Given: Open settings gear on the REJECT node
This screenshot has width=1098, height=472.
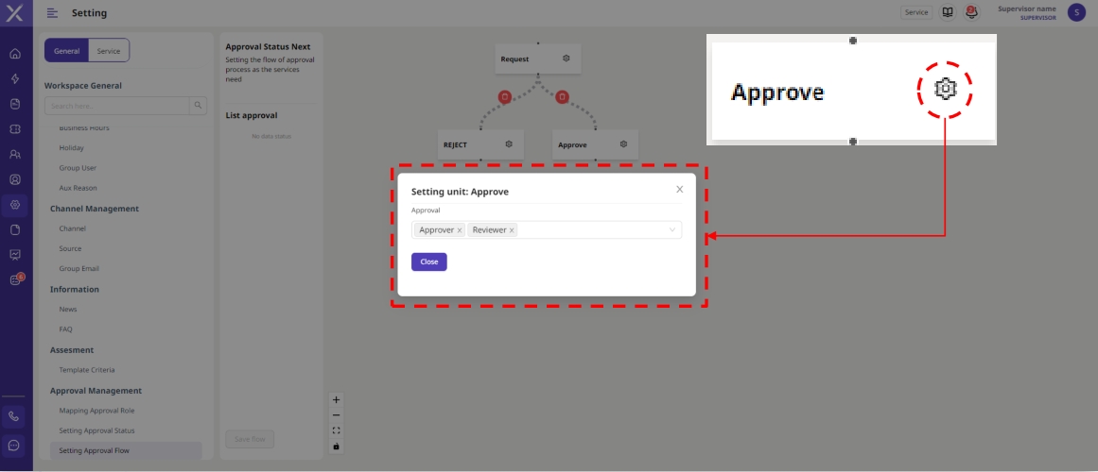Looking at the screenshot, I should (509, 144).
